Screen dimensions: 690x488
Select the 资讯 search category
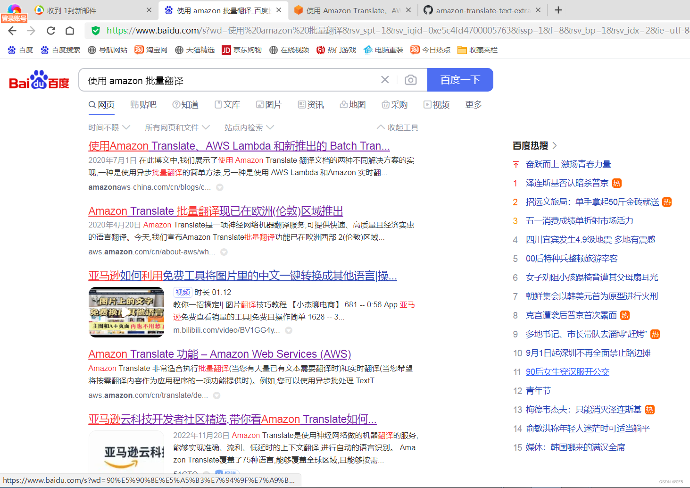[x=311, y=105]
